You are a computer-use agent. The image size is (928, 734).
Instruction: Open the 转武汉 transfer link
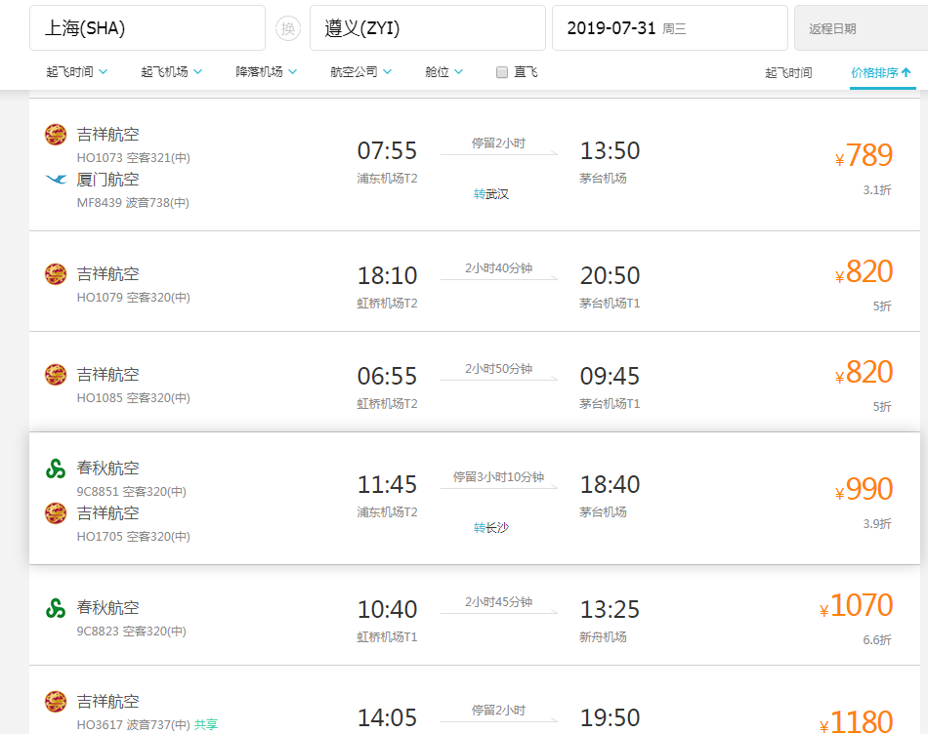490,194
